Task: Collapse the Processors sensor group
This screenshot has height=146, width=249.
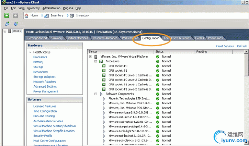Action: [x=95, y=61]
